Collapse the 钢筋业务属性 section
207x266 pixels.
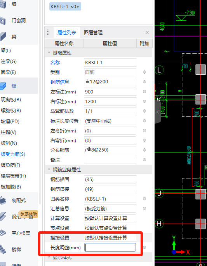(49, 169)
